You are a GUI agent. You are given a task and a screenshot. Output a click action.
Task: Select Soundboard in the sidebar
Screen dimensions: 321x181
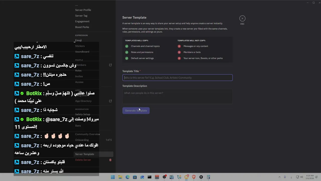(82, 52)
